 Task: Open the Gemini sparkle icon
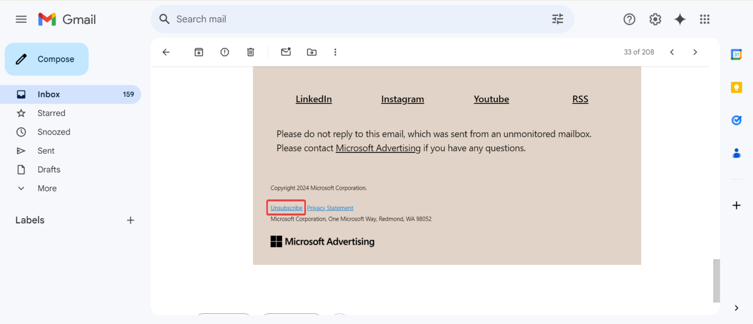[680, 19]
